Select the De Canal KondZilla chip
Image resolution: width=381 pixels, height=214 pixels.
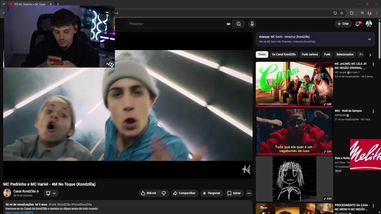pos(284,54)
